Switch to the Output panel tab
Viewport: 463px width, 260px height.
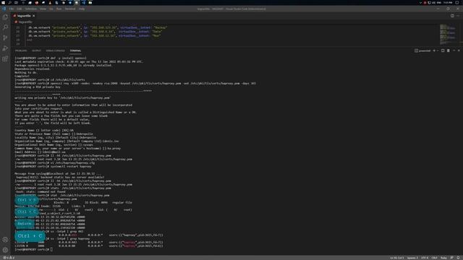click(36, 51)
